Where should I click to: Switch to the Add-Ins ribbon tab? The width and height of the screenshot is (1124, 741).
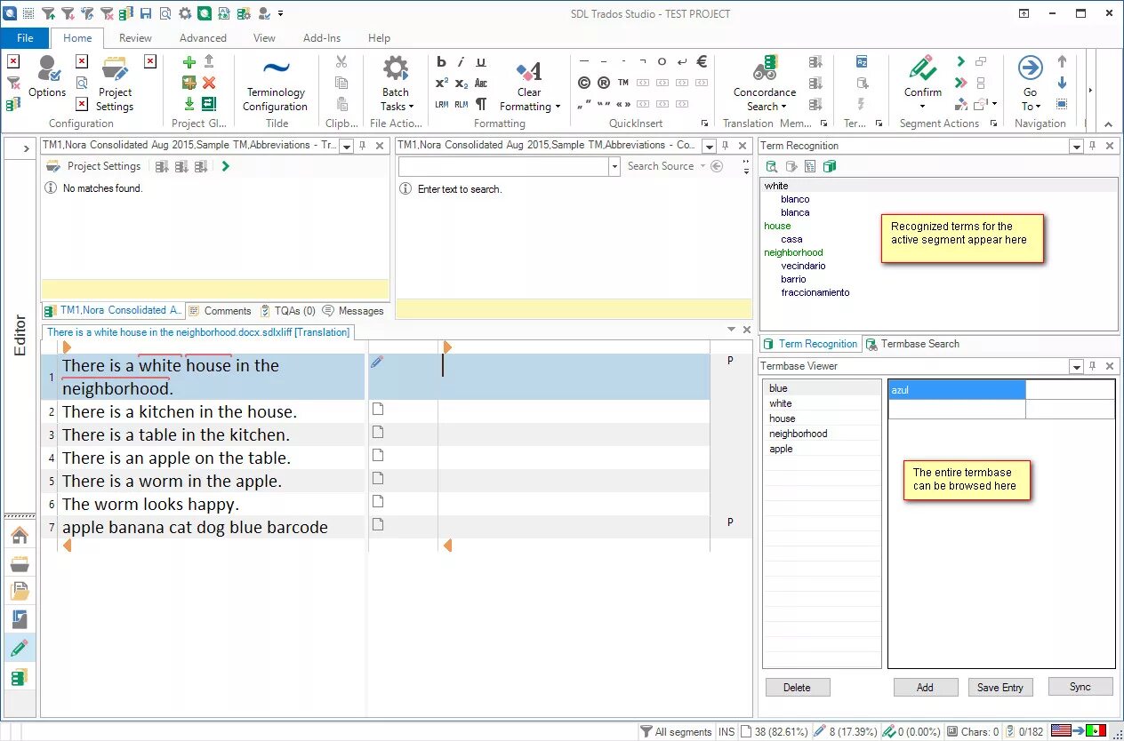click(322, 38)
